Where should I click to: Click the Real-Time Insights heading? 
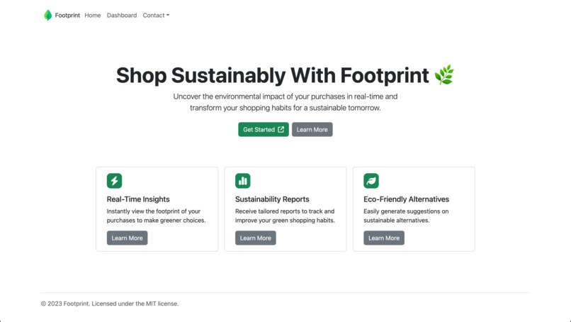coord(138,199)
